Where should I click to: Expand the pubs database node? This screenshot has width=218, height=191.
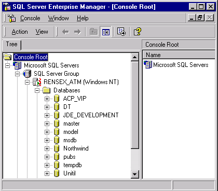click(47, 157)
